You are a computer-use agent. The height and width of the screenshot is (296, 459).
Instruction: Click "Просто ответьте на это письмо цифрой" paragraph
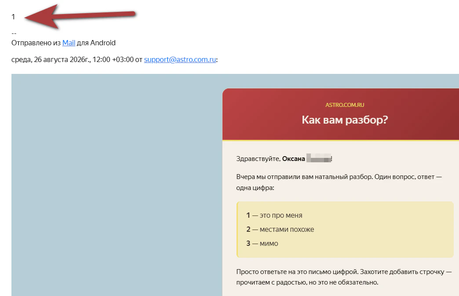(x=344, y=277)
